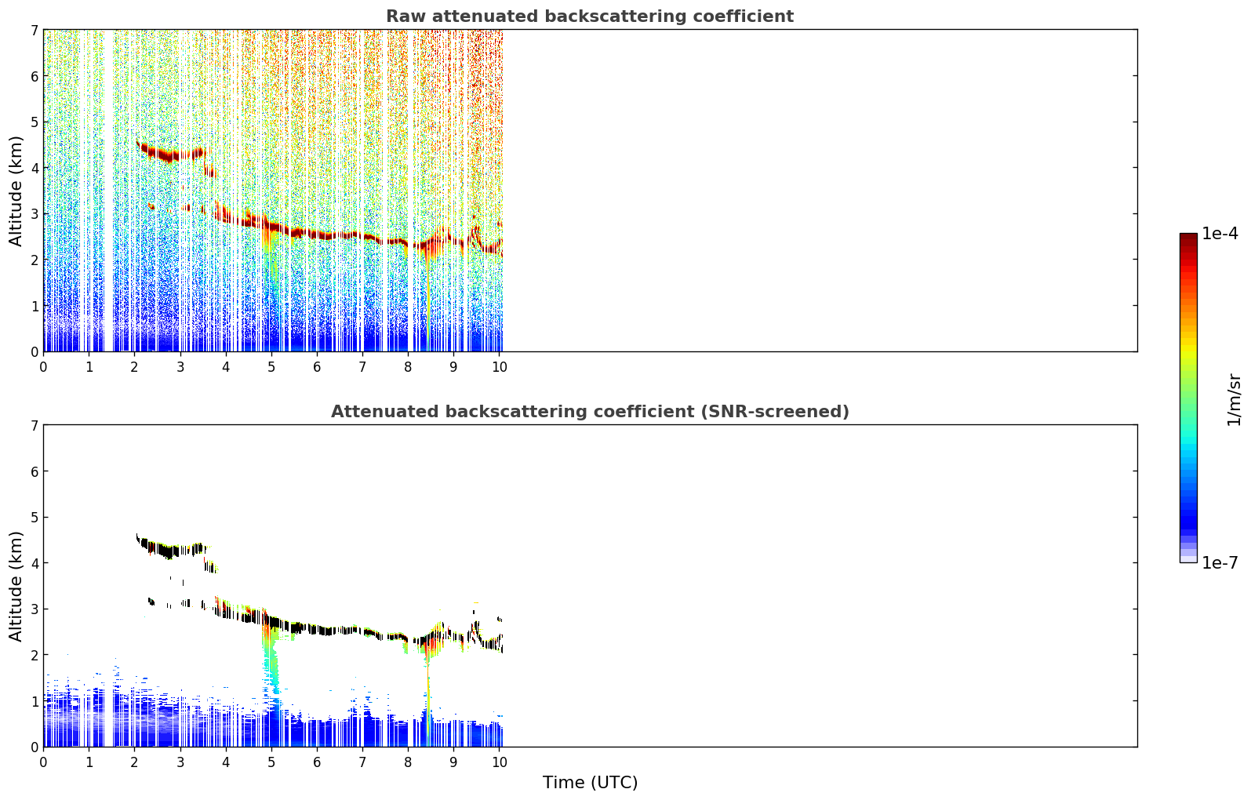The image size is (1251, 800).
Task: Click the y-axis tick '7' on the top plot
Action: pyautogui.click(x=35, y=30)
